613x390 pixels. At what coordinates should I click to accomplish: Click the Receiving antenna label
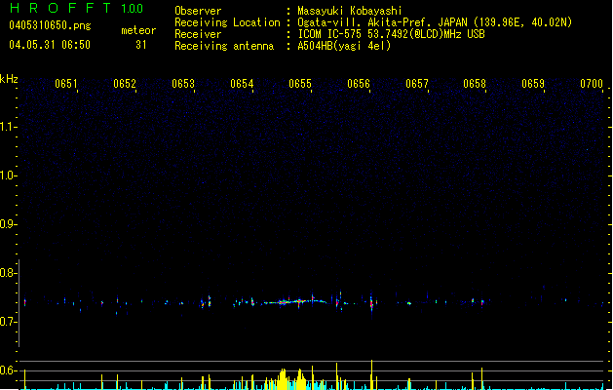(x=224, y=46)
